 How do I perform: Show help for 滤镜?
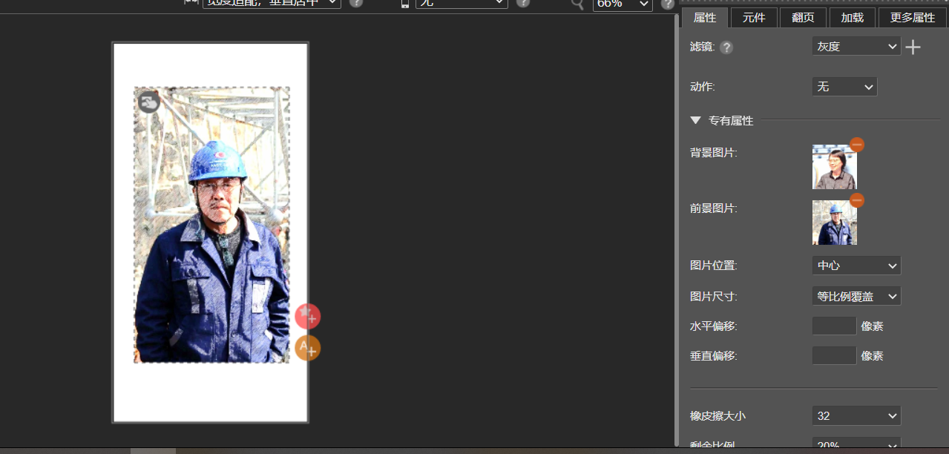pos(726,47)
